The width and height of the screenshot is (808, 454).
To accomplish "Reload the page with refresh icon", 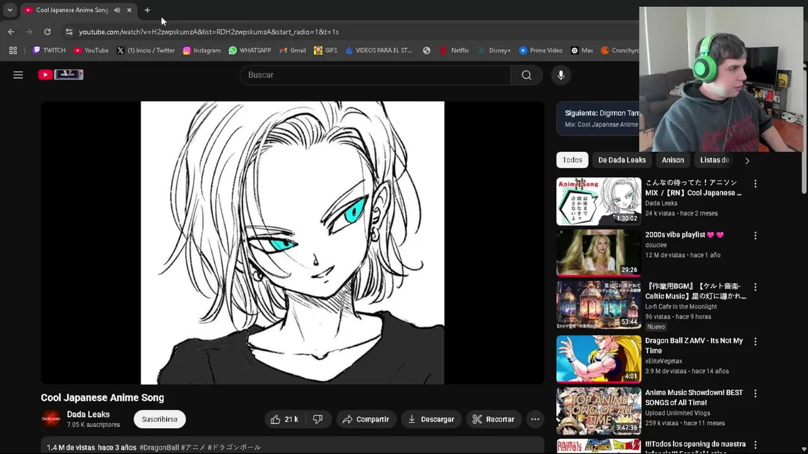I will pyautogui.click(x=47, y=32).
